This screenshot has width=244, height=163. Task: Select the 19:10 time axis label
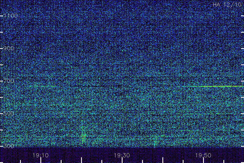(41, 155)
